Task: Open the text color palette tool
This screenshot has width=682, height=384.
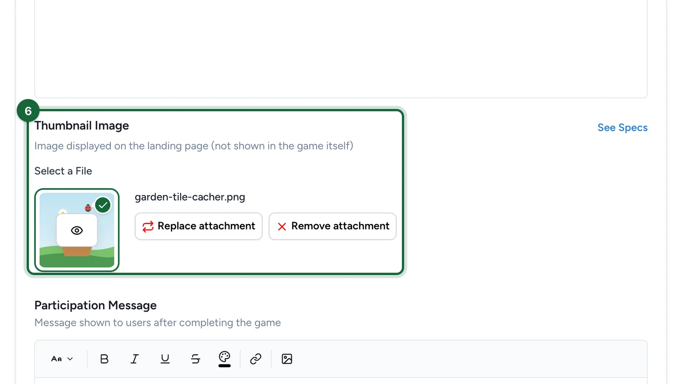Action: [225, 356]
